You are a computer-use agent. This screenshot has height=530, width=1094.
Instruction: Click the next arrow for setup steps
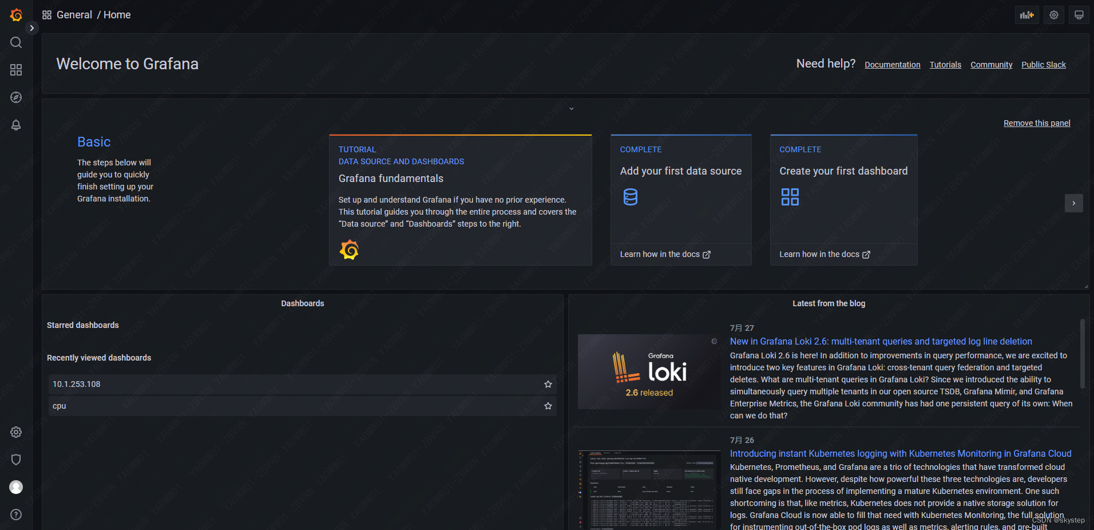pyautogui.click(x=1073, y=203)
